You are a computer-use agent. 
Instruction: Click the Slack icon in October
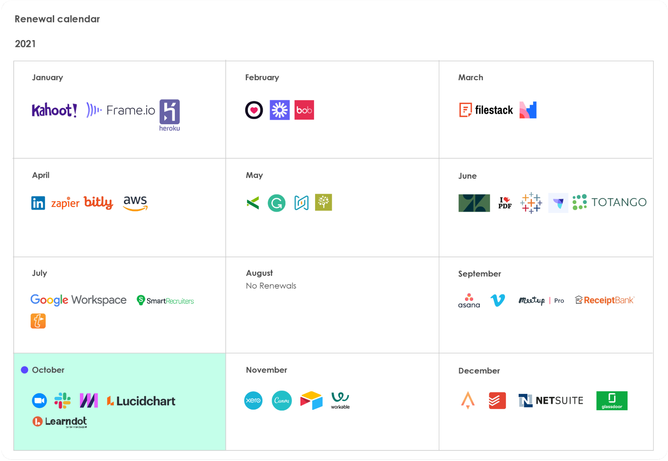[x=62, y=401]
